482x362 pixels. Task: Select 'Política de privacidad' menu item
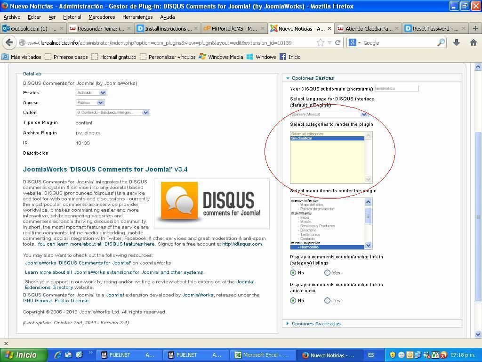coord(317,209)
